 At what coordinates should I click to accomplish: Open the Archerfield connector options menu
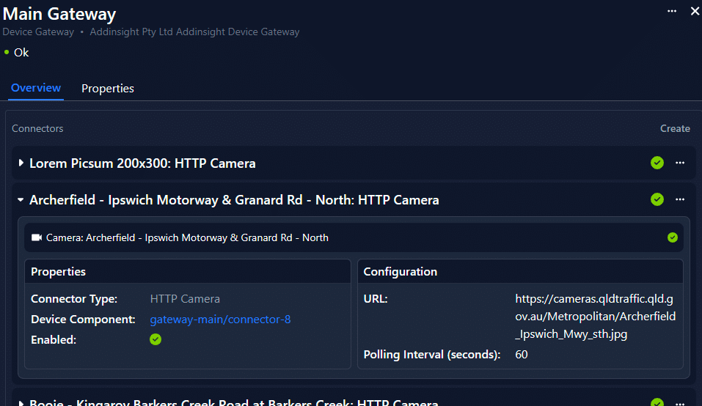click(680, 199)
